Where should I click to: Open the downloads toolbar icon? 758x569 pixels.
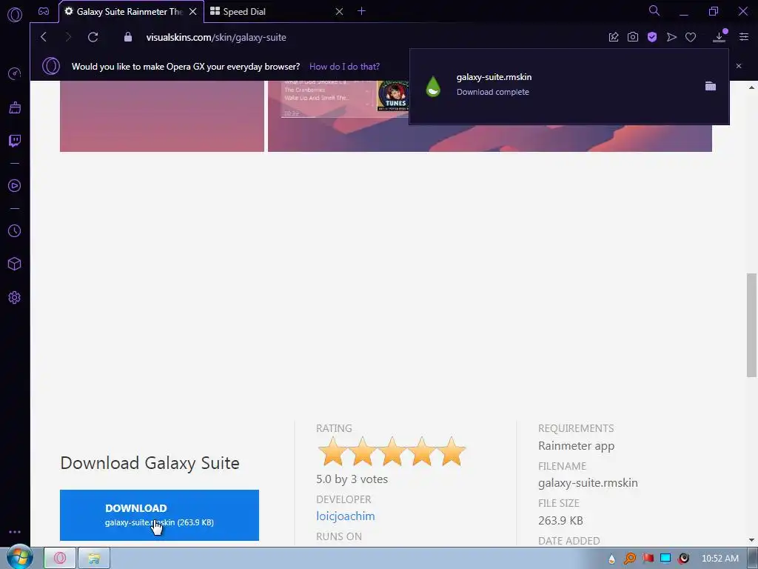coord(720,36)
